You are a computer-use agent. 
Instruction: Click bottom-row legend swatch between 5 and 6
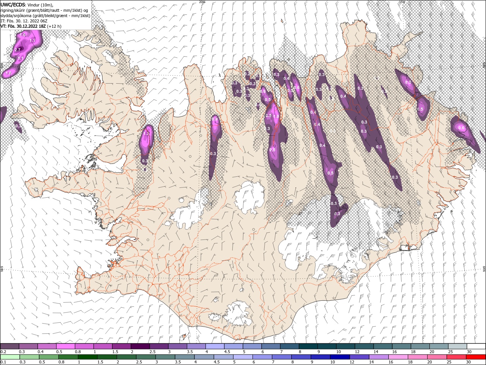point(243,357)
